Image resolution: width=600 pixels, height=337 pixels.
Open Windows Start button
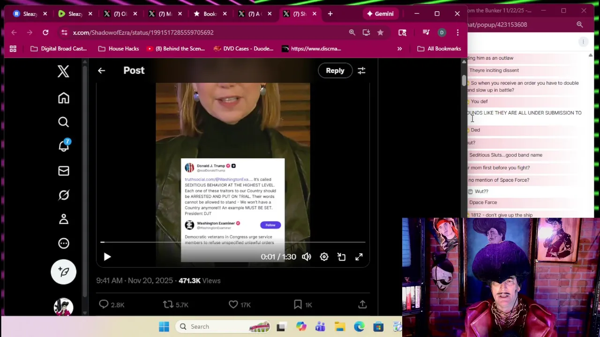click(164, 327)
